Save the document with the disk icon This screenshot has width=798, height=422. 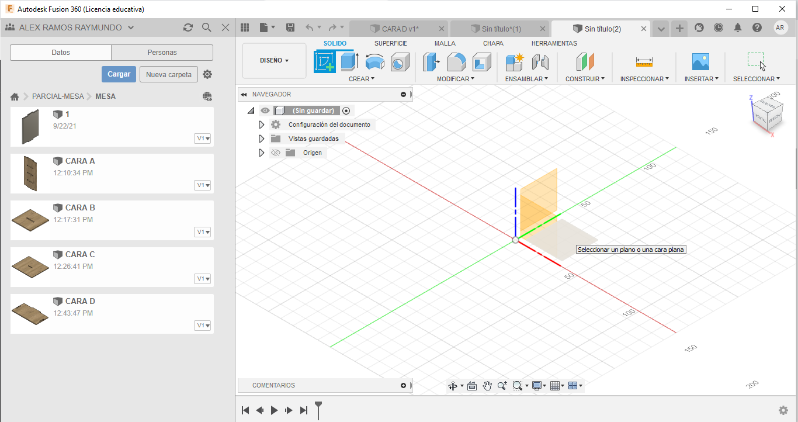tap(290, 27)
